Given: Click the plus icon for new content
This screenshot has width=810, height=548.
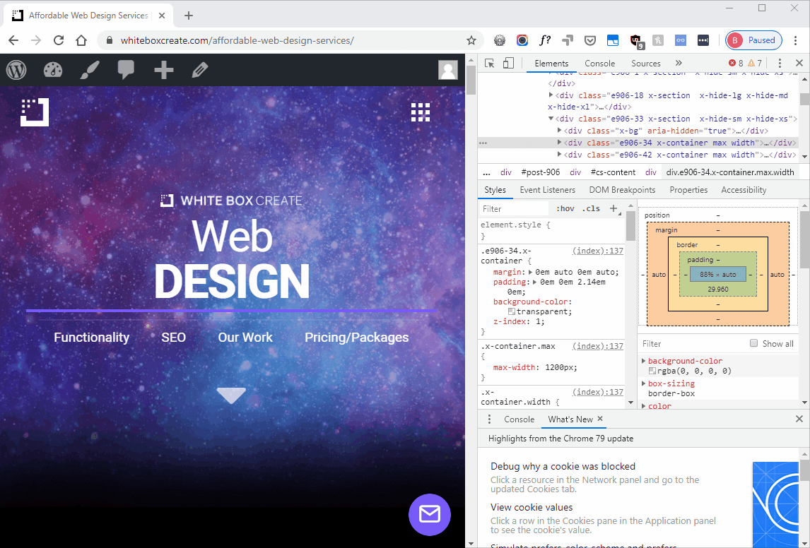Looking at the screenshot, I should (163, 70).
